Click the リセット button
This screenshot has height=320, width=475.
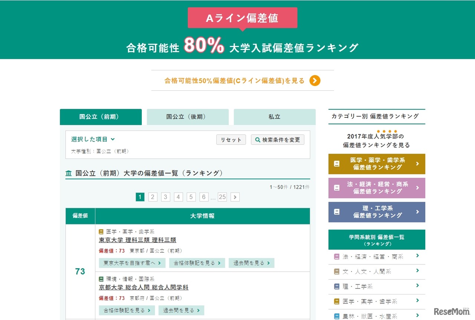pos(231,140)
